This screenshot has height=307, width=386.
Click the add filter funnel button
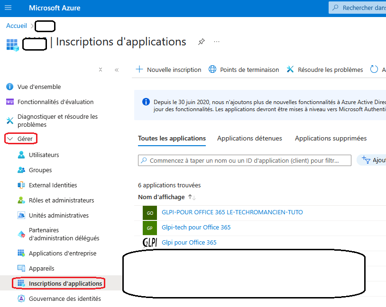[371, 160]
